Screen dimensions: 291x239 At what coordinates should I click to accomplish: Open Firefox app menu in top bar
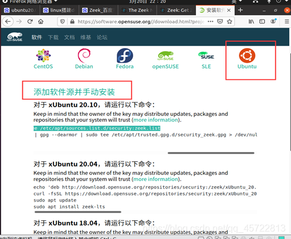[30, 2]
